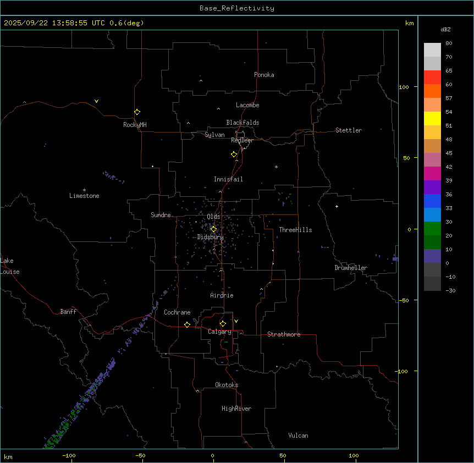Click the white plus marker north of Drumheller
474x463 pixels.
coord(337,206)
